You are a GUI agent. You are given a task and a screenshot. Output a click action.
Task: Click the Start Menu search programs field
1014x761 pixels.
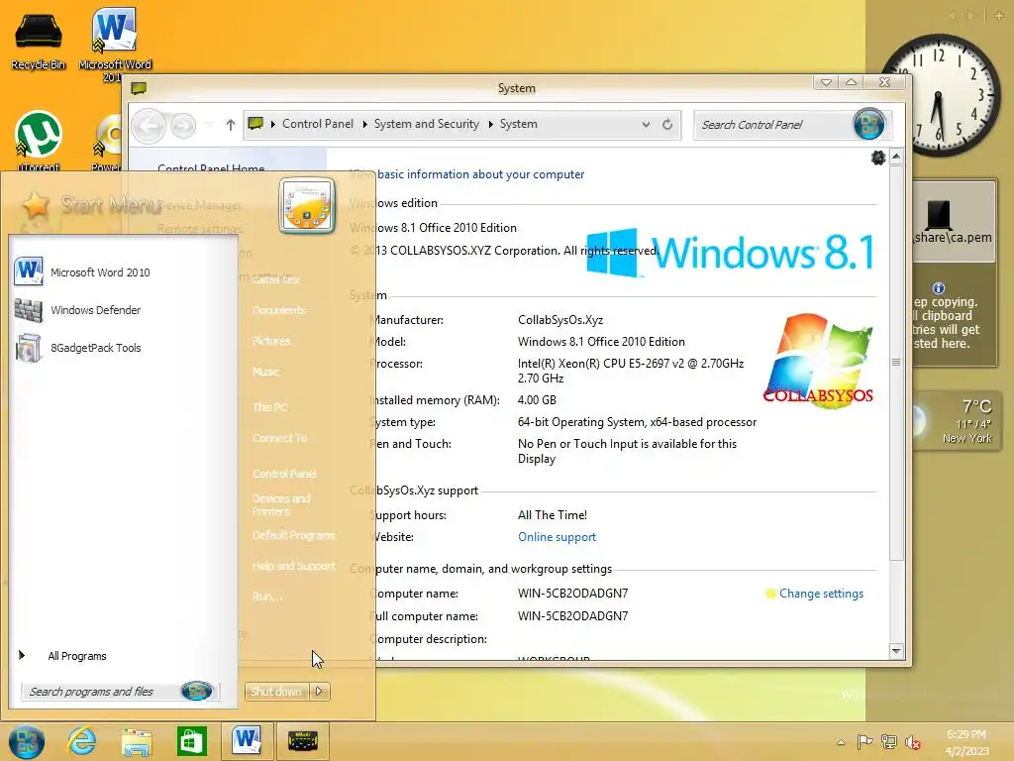103,691
